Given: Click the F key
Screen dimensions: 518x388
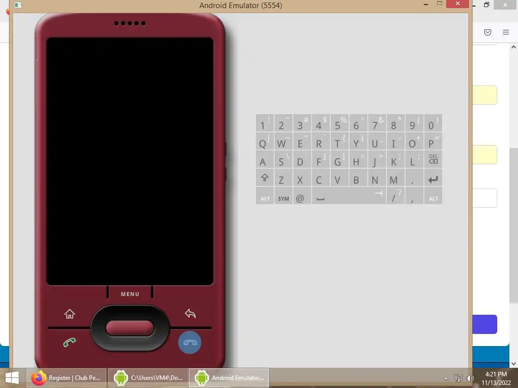Looking at the screenshot, I should 321,159.
